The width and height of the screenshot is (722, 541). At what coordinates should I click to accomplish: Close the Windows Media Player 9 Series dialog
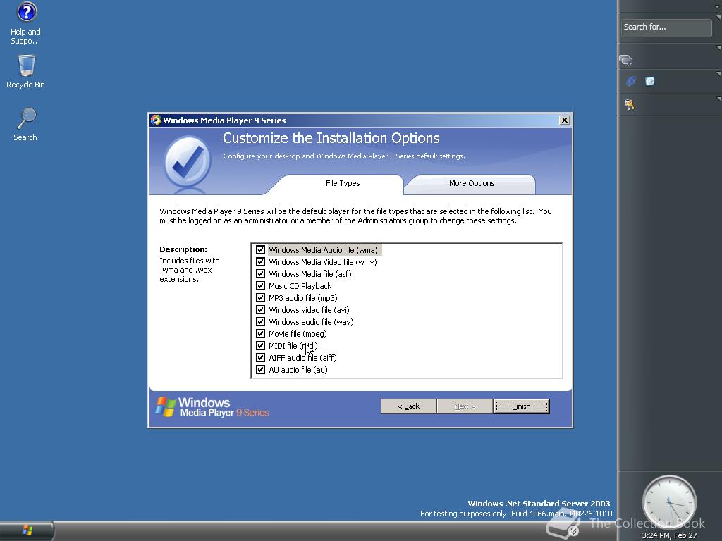pyautogui.click(x=565, y=120)
